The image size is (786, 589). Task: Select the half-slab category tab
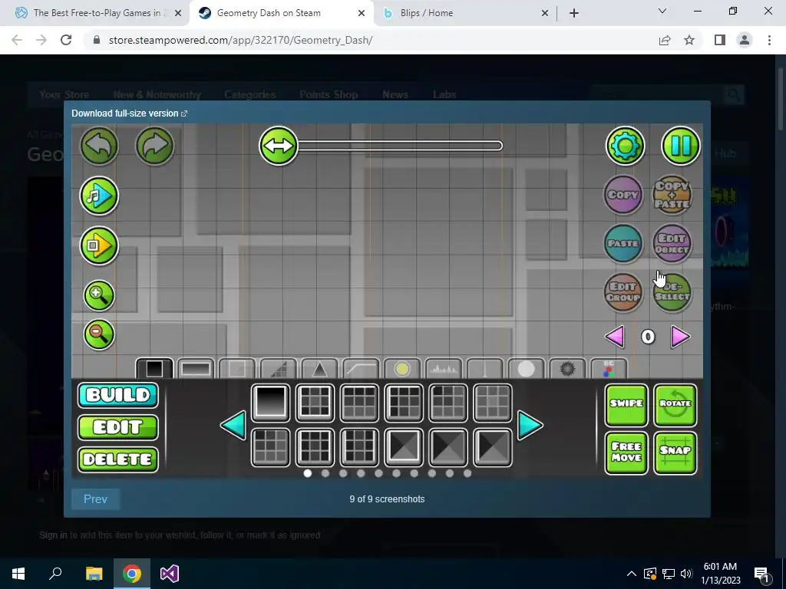(x=196, y=369)
